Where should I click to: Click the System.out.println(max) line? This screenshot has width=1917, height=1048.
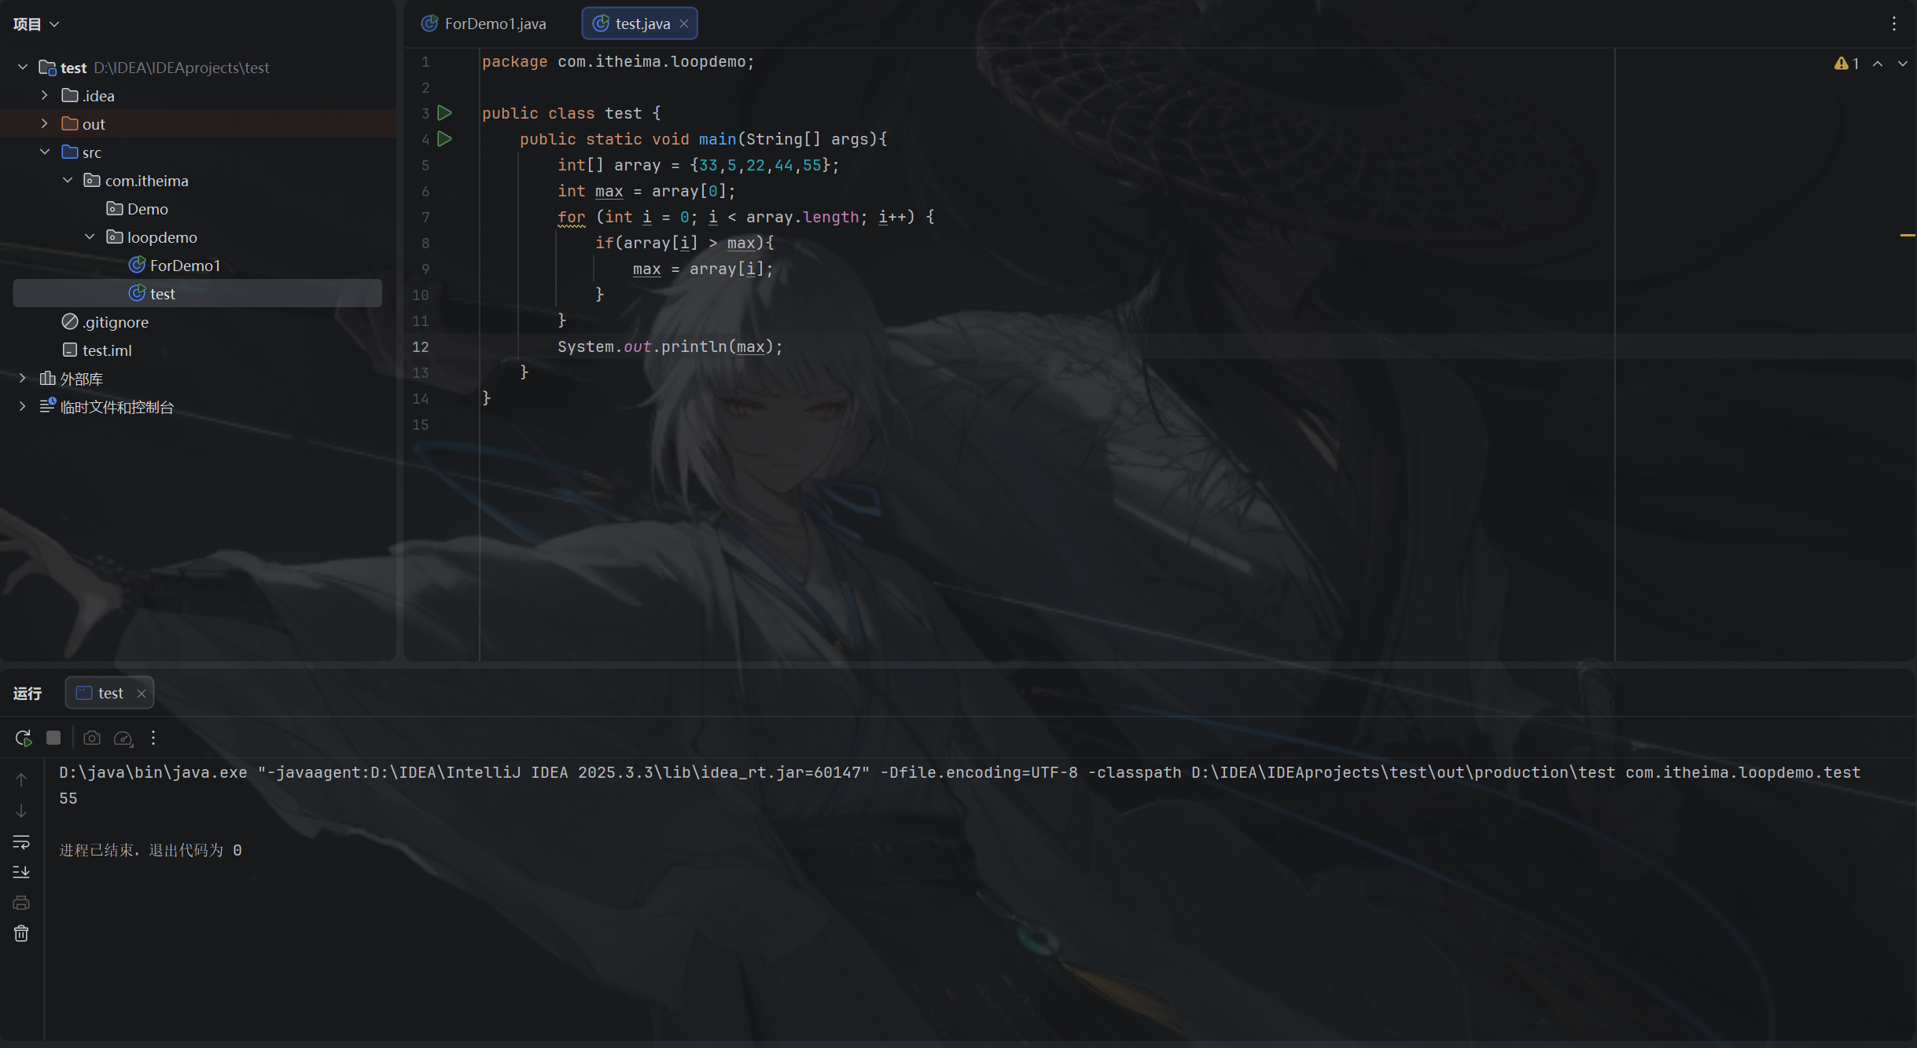(x=670, y=346)
